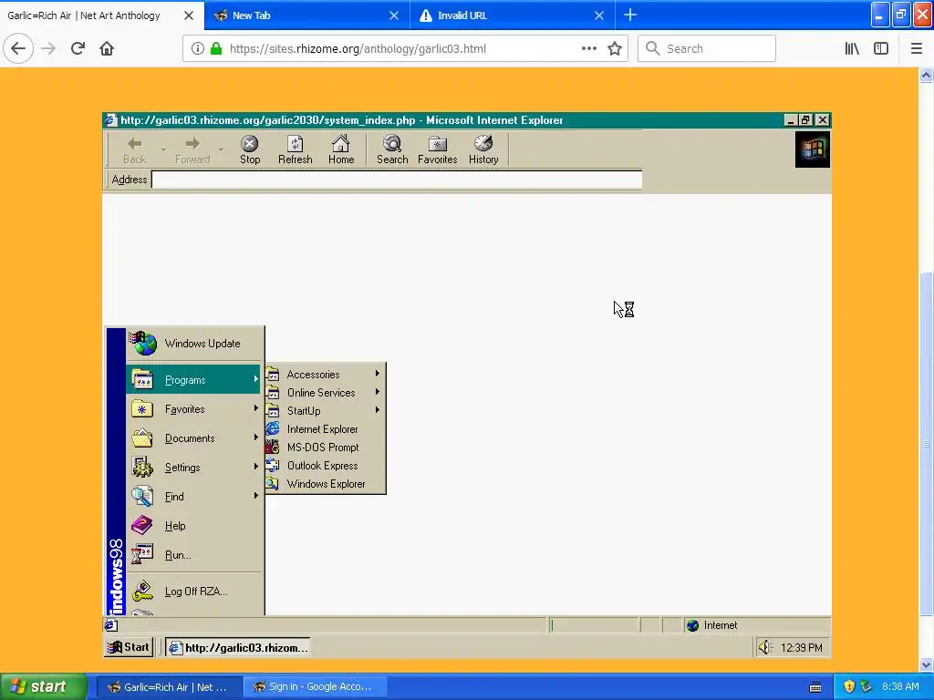Screen dimensions: 934x700
Task: Launch MS-DOS Prompt from Programs submenu
Action: [325, 448]
